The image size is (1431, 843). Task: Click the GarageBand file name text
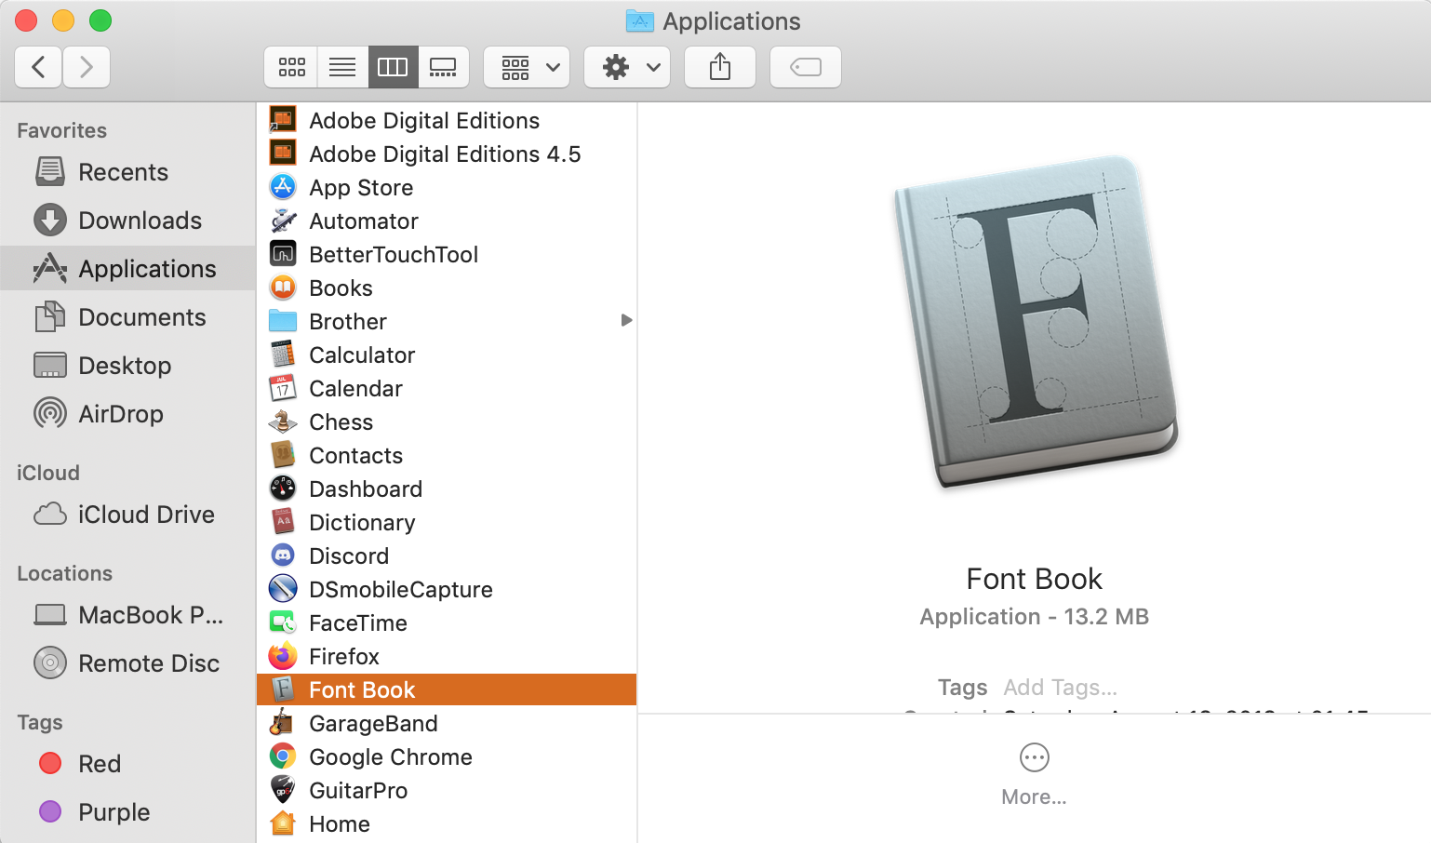pyautogui.click(x=373, y=724)
